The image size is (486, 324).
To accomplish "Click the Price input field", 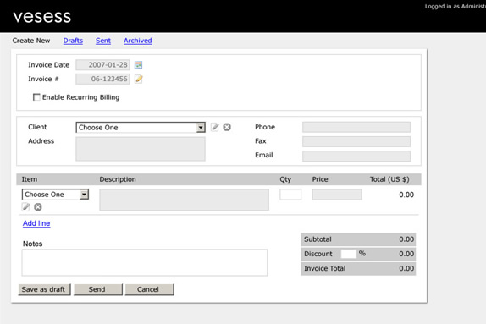I will pyautogui.click(x=337, y=195).
